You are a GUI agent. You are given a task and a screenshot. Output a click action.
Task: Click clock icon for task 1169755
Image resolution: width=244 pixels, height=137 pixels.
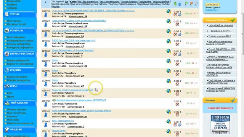point(175,15)
